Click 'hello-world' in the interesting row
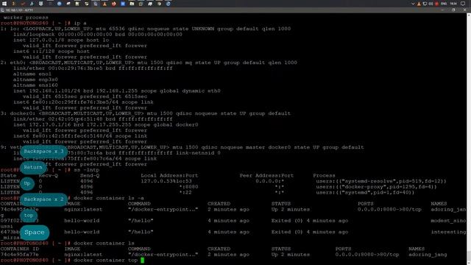The height and width of the screenshot is (265, 471). point(82,232)
